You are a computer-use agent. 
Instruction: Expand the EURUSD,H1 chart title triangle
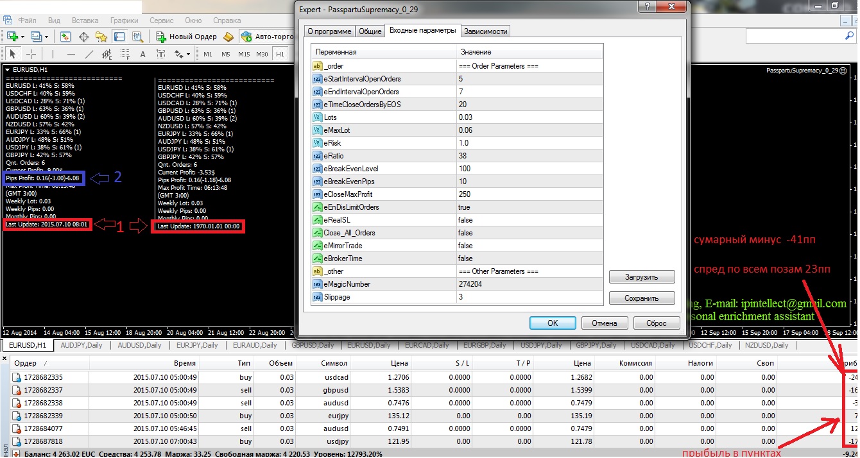pos(7,69)
